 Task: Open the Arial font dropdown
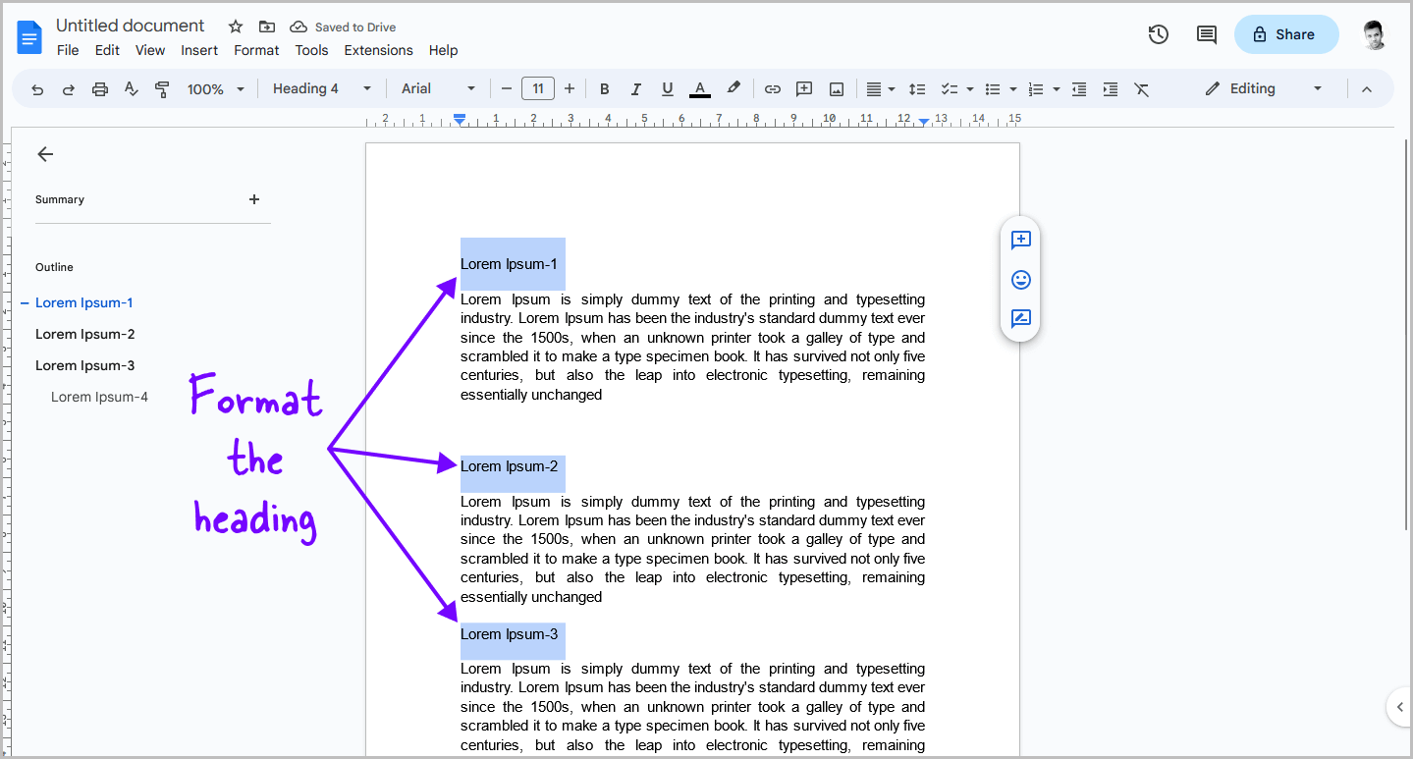[x=438, y=88]
